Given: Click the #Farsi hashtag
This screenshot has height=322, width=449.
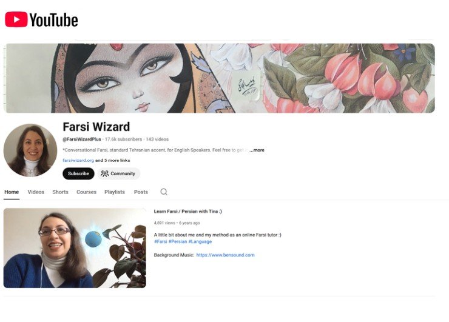Looking at the screenshot, I should [161, 241].
